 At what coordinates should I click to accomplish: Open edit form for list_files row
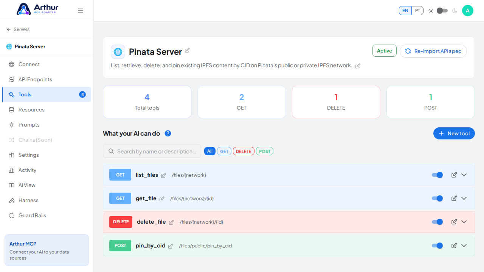(x=454, y=175)
